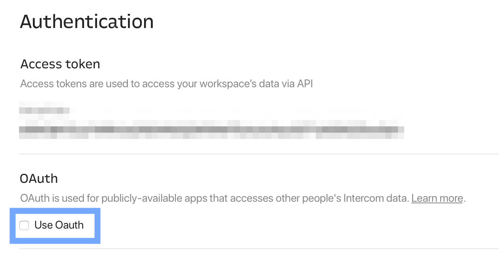This screenshot has height=259, width=499.
Task: Enable the Use Oauth checkbox
Action: [x=24, y=225]
